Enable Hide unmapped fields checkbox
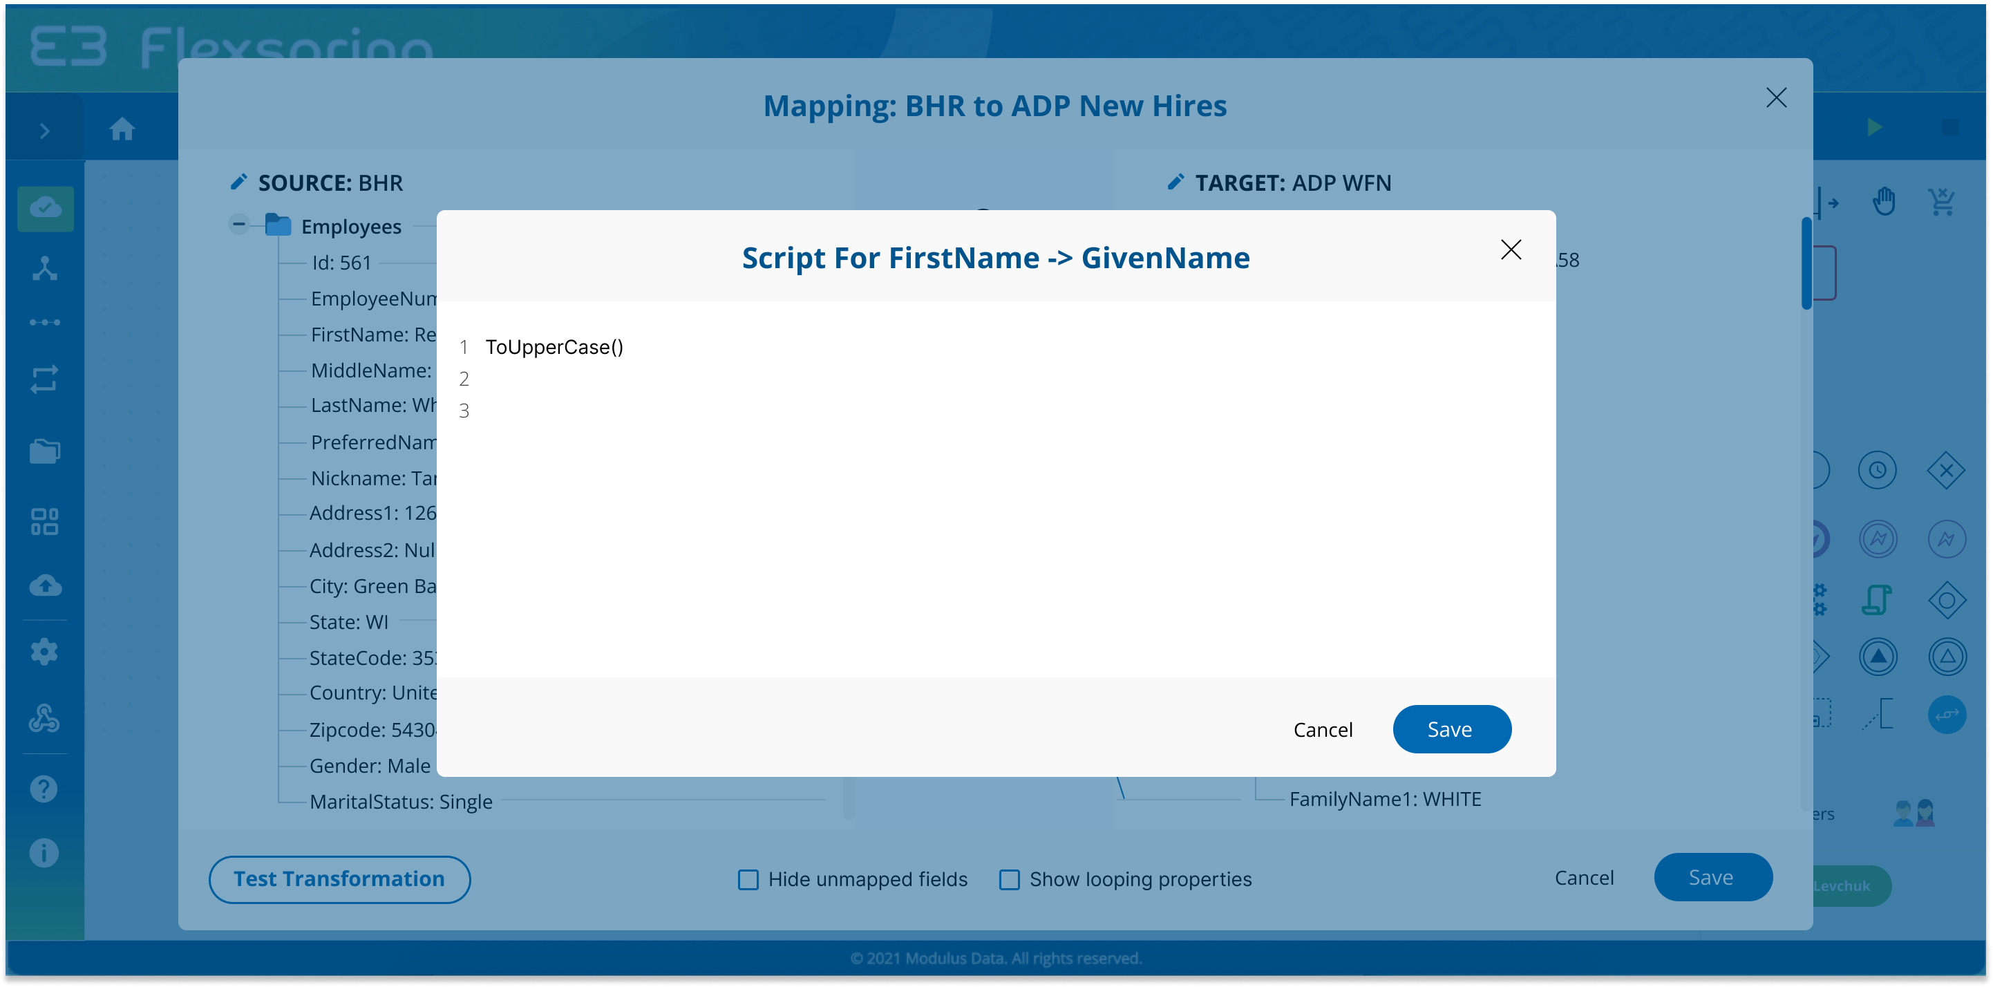Viewport: 1993px width, 987px height. pyautogui.click(x=748, y=879)
